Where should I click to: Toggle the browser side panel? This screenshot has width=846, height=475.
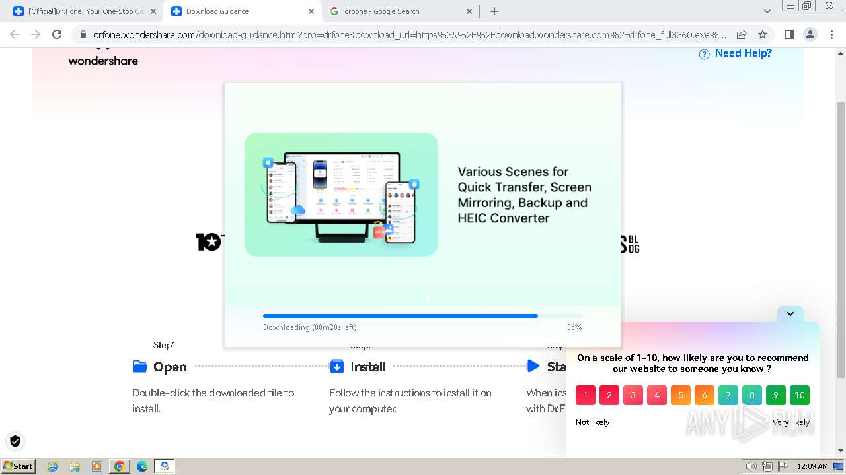coord(788,34)
